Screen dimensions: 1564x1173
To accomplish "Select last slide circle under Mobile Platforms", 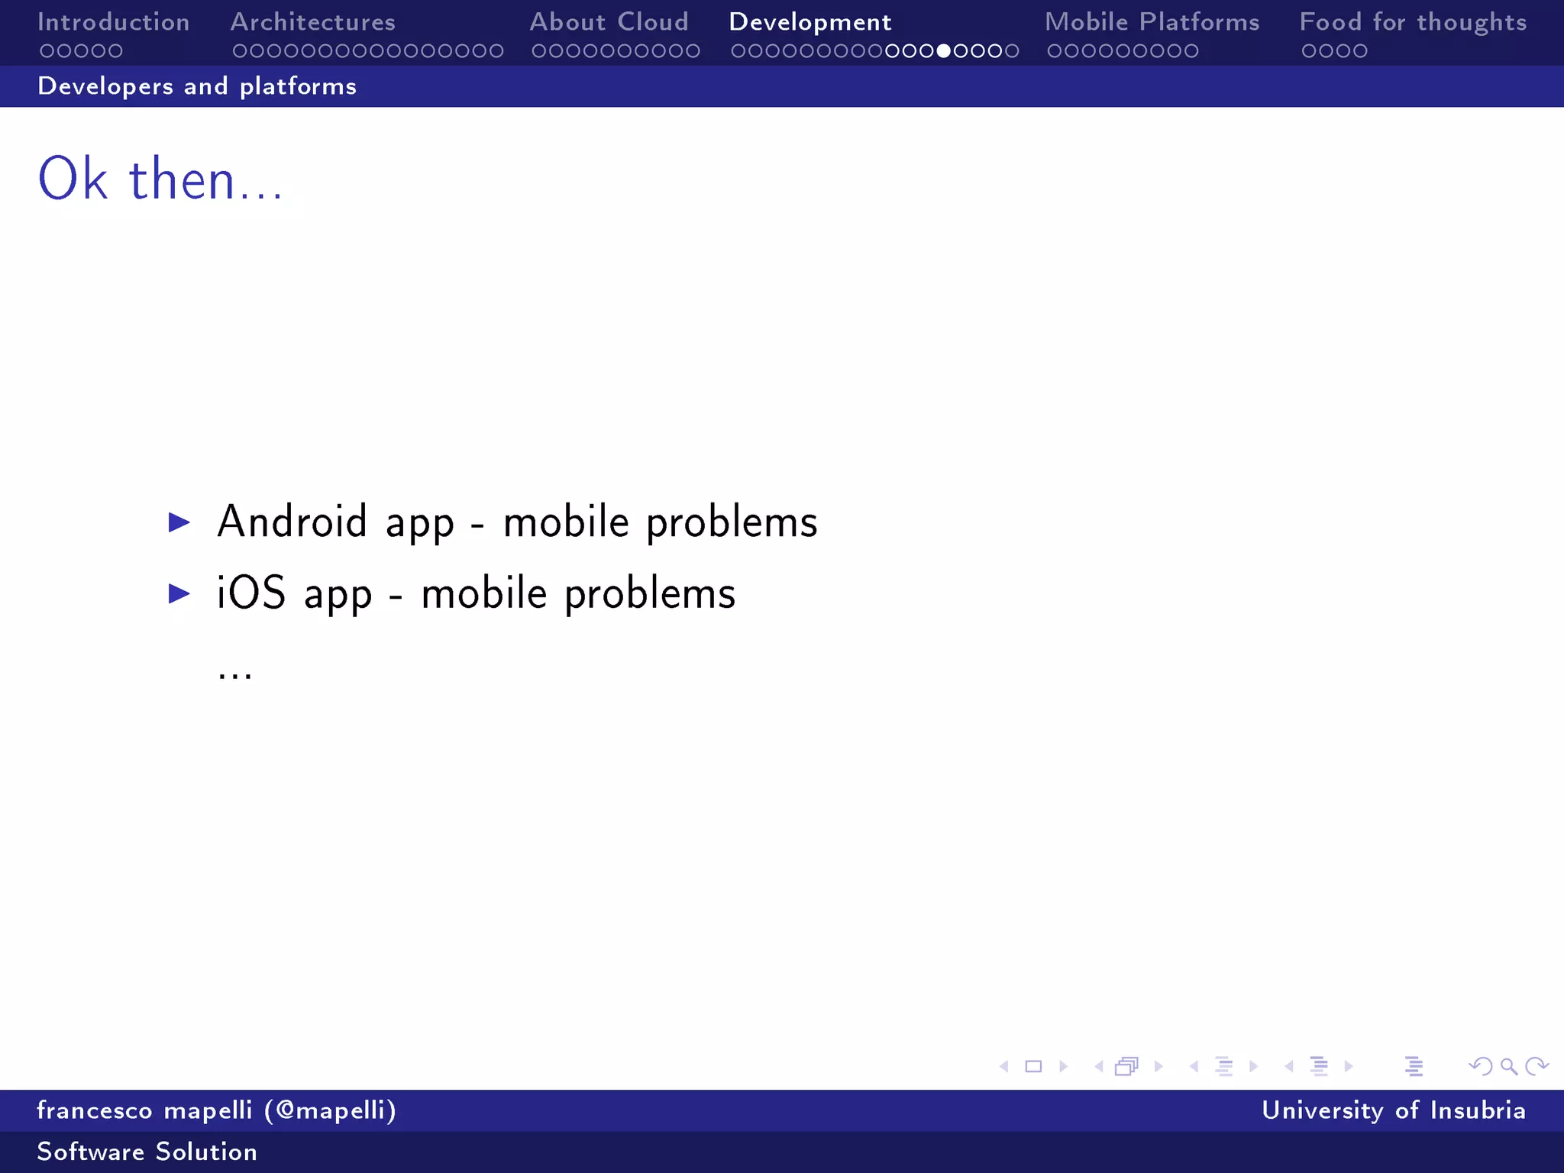I will (1191, 51).
